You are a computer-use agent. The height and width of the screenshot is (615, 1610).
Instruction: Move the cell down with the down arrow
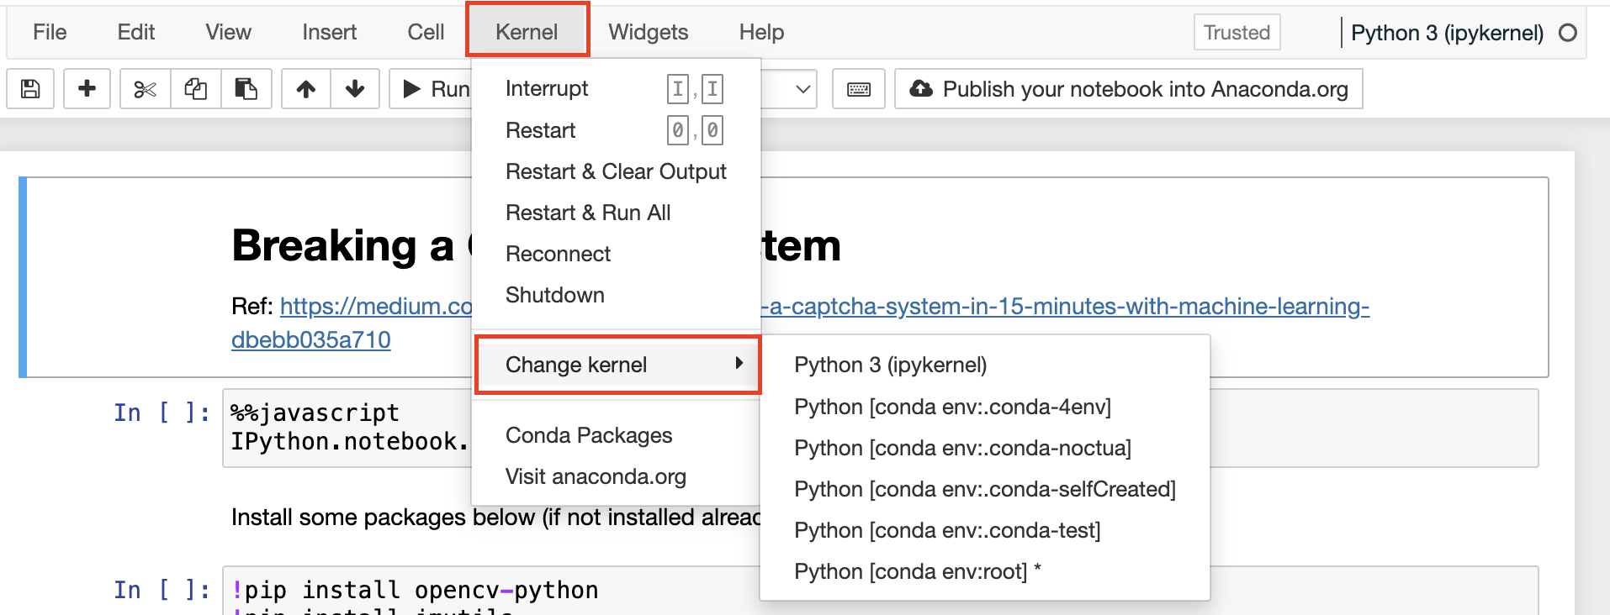click(x=355, y=89)
